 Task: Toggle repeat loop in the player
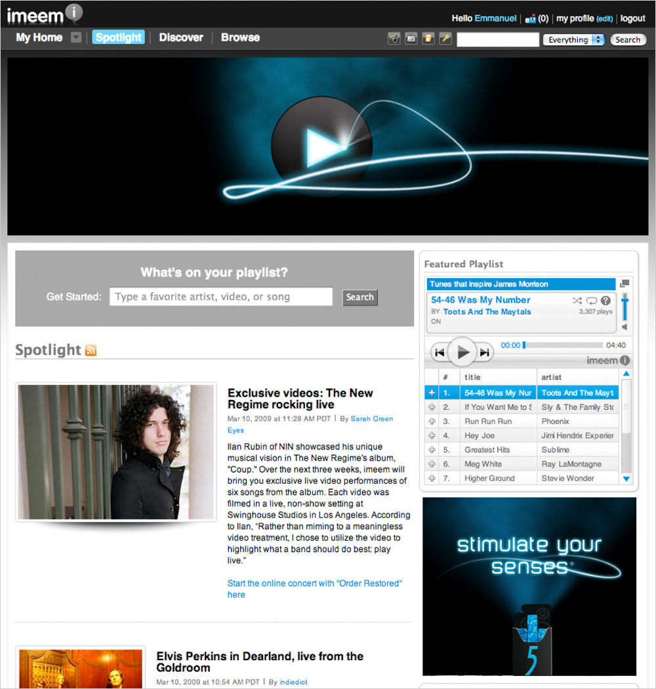pyautogui.click(x=592, y=300)
